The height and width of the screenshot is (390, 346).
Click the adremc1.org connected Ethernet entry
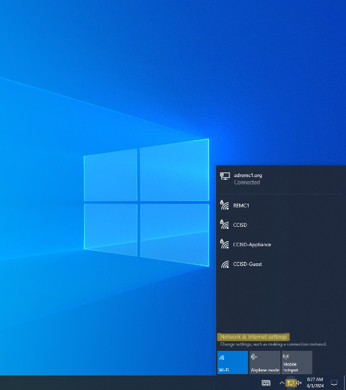(x=281, y=178)
